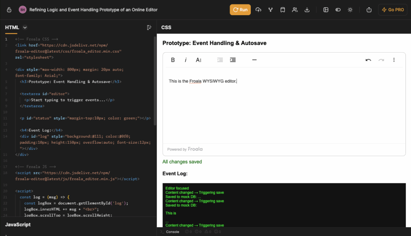
Task: Flip the toggle switch icon in the header
Action: coord(338,10)
